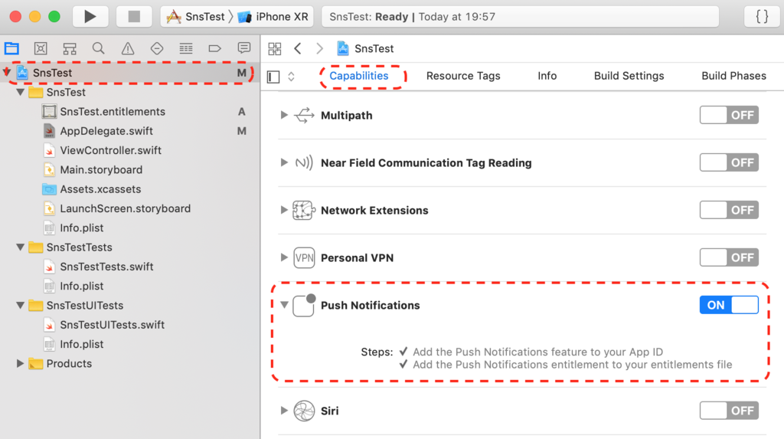Expand the Products folder
This screenshot has width=784, height=439.
tap(21, 363)
